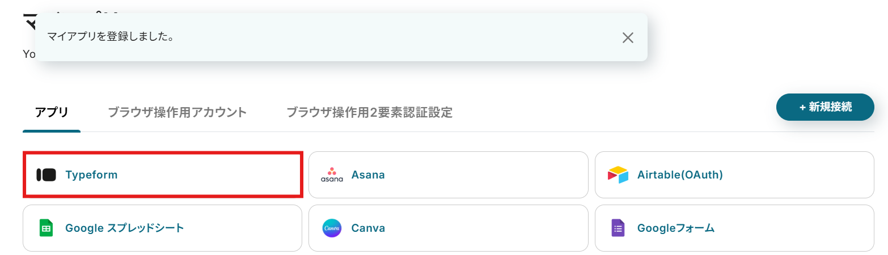Image resolution: width=888 pixels, height=255 pixels.
Task: Click the Typeform text label
Action: tap(91, 175)
